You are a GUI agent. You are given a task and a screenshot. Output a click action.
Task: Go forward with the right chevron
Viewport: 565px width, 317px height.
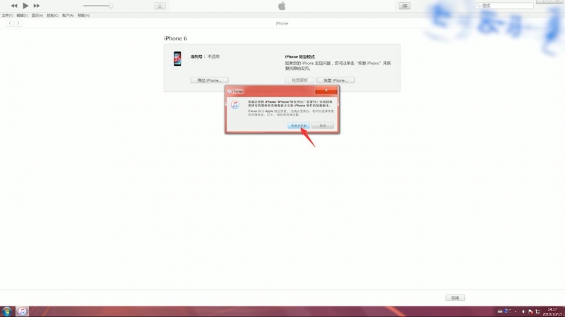click(x=18, y=23)
